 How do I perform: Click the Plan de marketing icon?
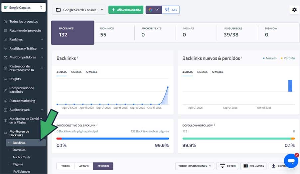[5, 101]
